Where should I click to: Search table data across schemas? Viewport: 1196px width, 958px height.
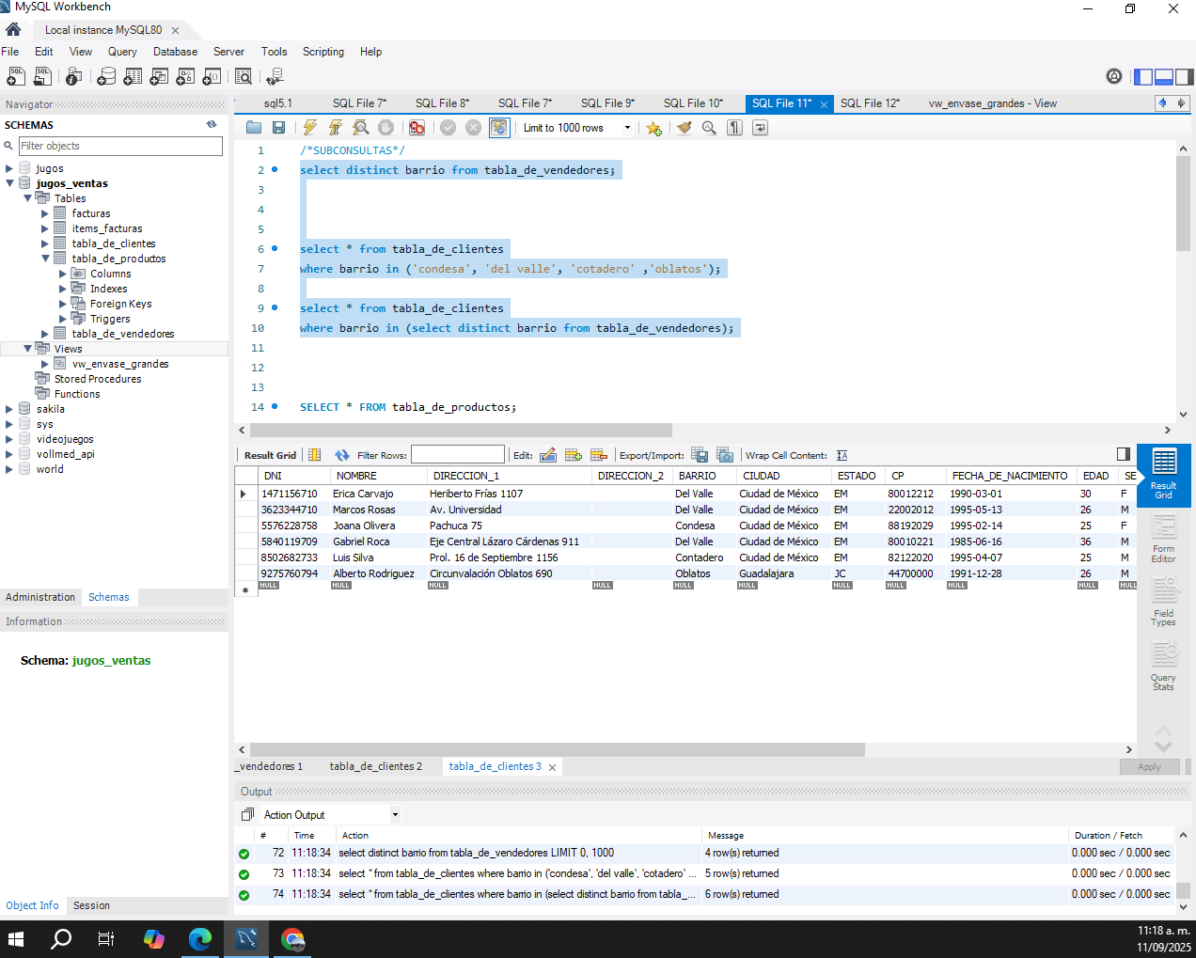click(x=244, y=76)
